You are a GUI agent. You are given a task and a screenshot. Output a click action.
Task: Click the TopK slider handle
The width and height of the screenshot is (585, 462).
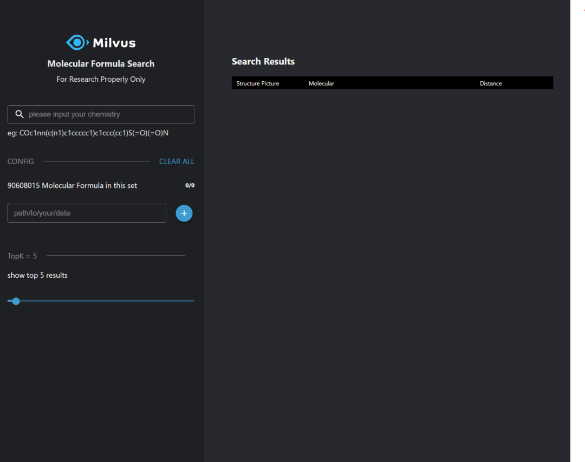point(16,301)
